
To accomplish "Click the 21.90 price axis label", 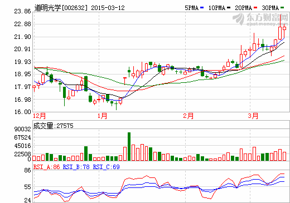I will (x=22, y=37).
